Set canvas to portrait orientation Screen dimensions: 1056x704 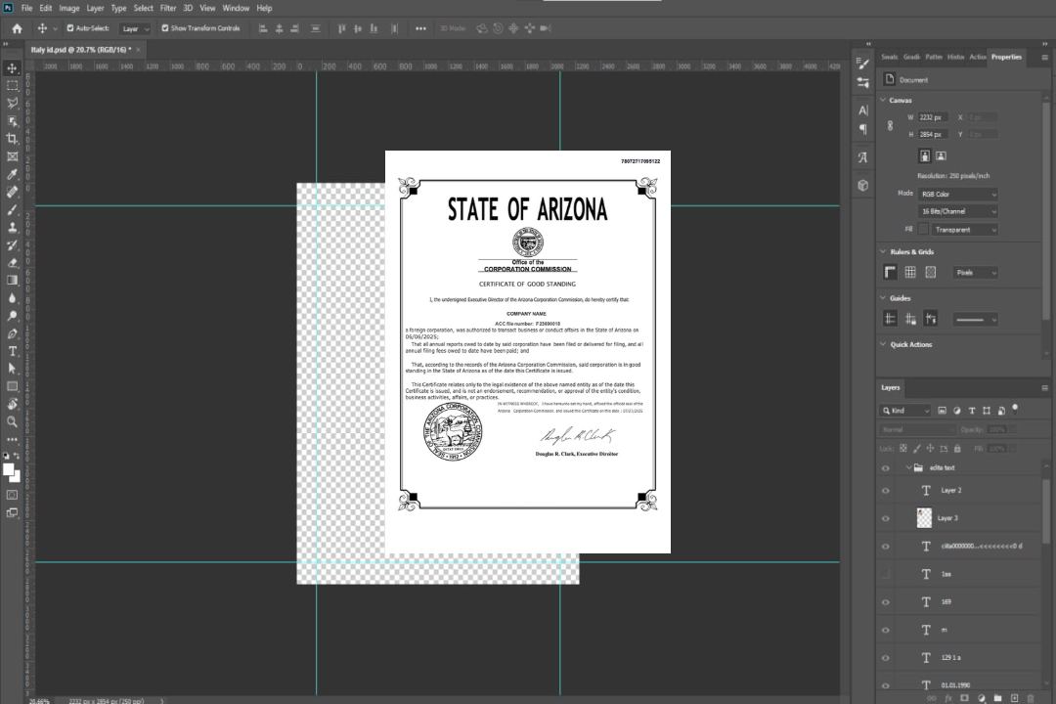point(925,155)
